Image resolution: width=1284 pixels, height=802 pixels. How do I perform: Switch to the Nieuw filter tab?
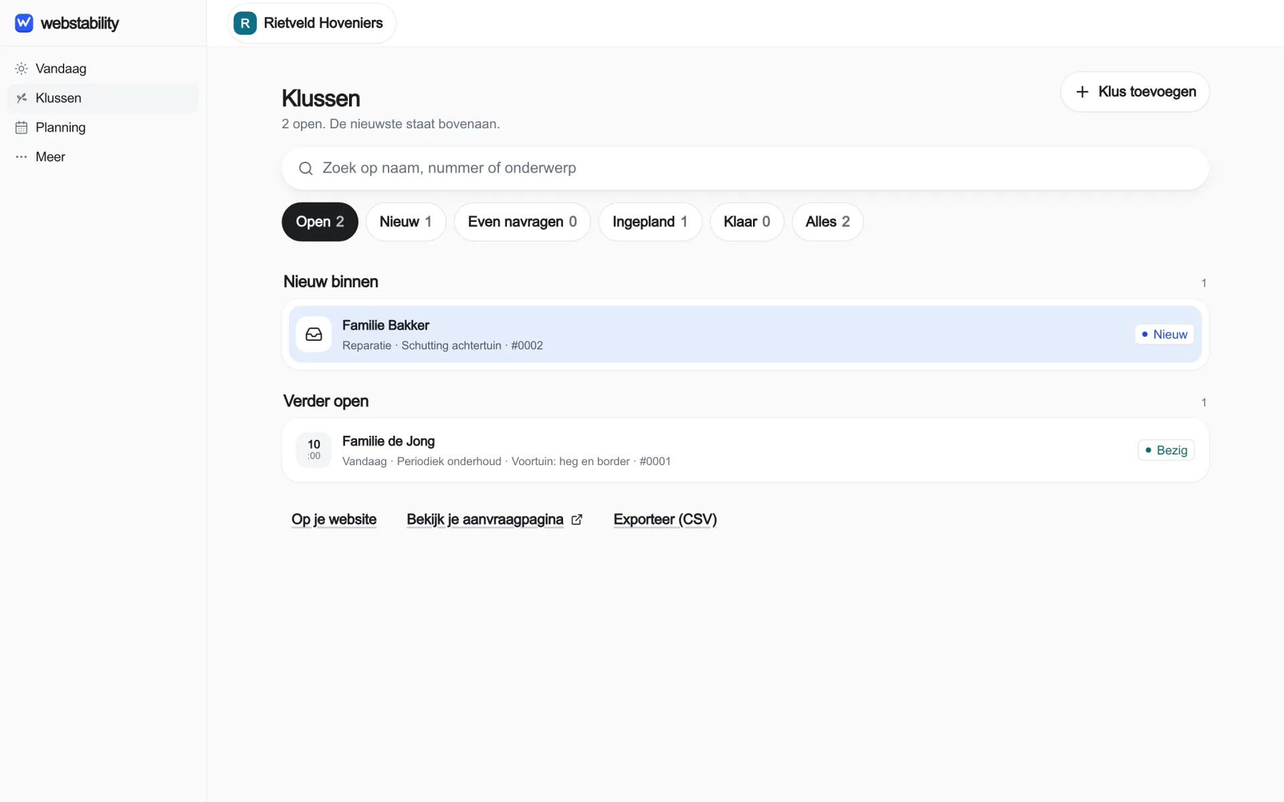[406, 222]
